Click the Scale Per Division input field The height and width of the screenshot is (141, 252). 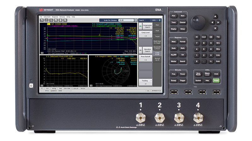(126, 20)
